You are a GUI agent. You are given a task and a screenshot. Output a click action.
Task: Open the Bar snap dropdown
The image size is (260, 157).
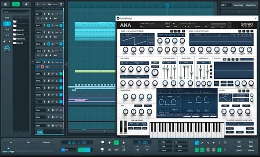(181, 142)
